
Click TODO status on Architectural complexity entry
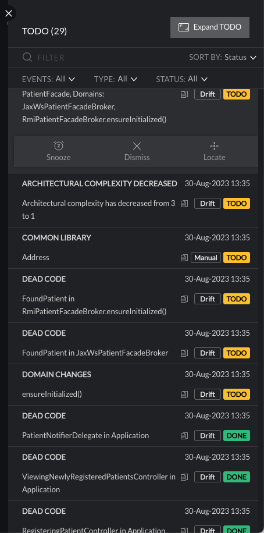[237, 204]
